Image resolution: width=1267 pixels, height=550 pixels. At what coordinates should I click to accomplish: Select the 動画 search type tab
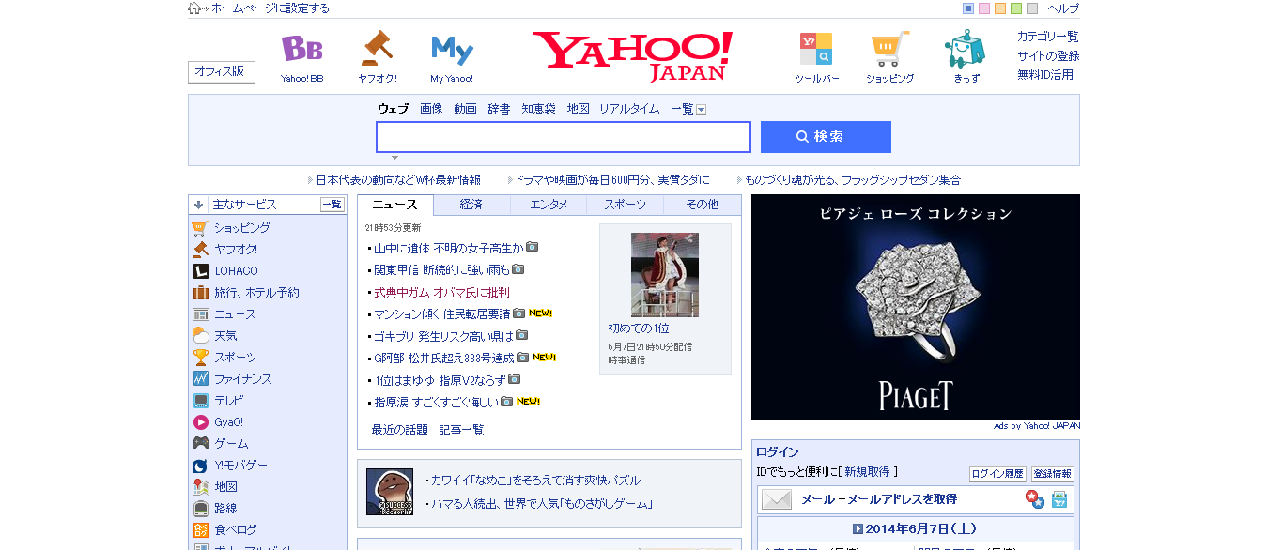(465, 109)
